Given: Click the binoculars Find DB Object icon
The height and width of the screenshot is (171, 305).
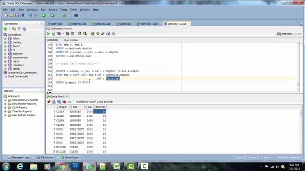Looking at the screenshot, I should [76, 15].
